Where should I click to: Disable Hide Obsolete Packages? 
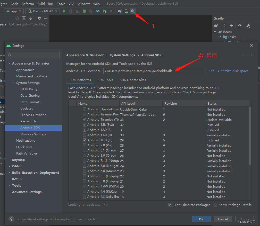click(170, 205)
